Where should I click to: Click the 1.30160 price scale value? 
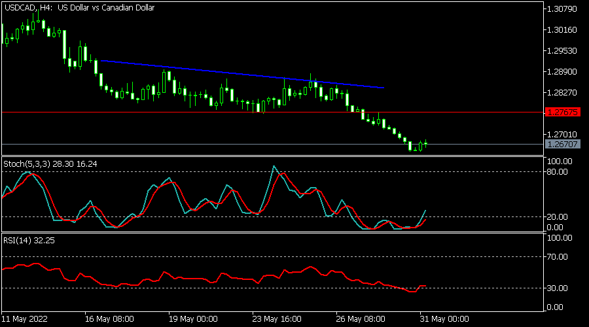pos(562,30)
